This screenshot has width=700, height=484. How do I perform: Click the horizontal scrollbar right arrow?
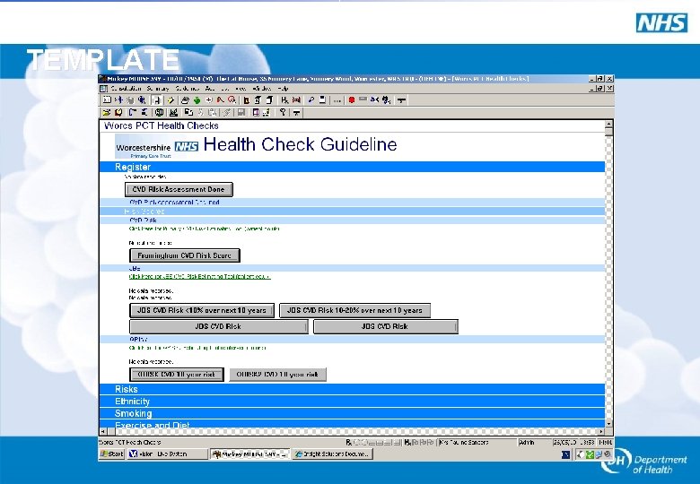[x=601, y=431]
